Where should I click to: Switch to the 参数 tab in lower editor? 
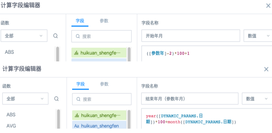(104, 84)
